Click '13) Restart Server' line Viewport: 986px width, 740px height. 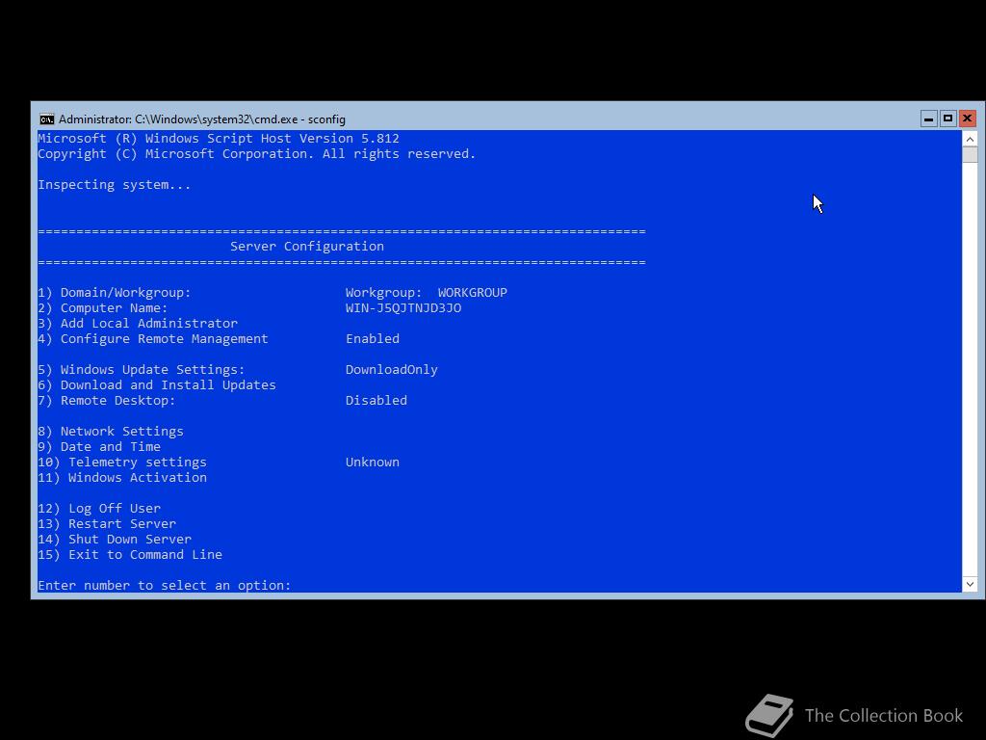107,524
